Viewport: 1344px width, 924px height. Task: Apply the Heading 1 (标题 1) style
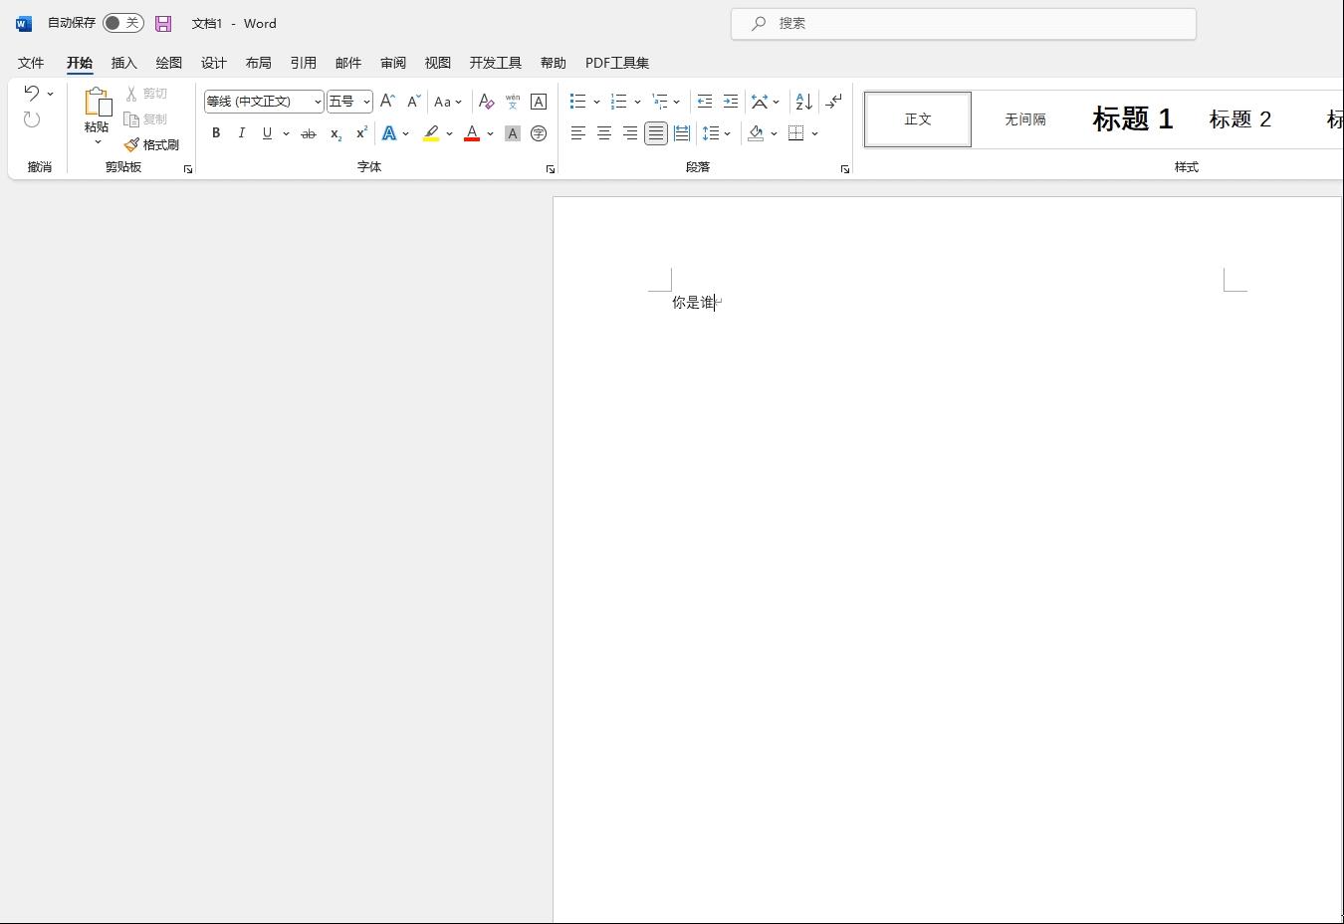[x=1132, y=119]
